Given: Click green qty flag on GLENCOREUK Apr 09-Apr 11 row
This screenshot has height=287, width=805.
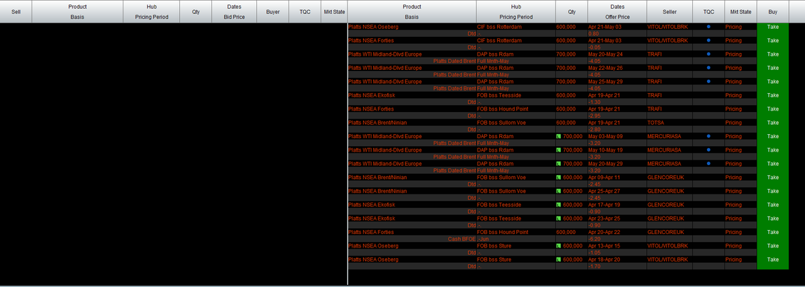Looking at the screenshot, I should (x=559, y=177).
